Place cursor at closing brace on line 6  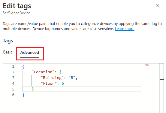[23, 95]
